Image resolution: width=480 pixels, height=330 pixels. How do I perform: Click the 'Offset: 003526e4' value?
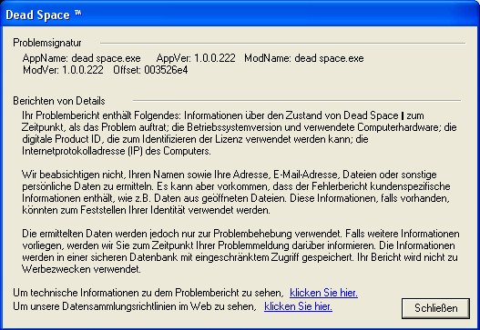point(150,70)
